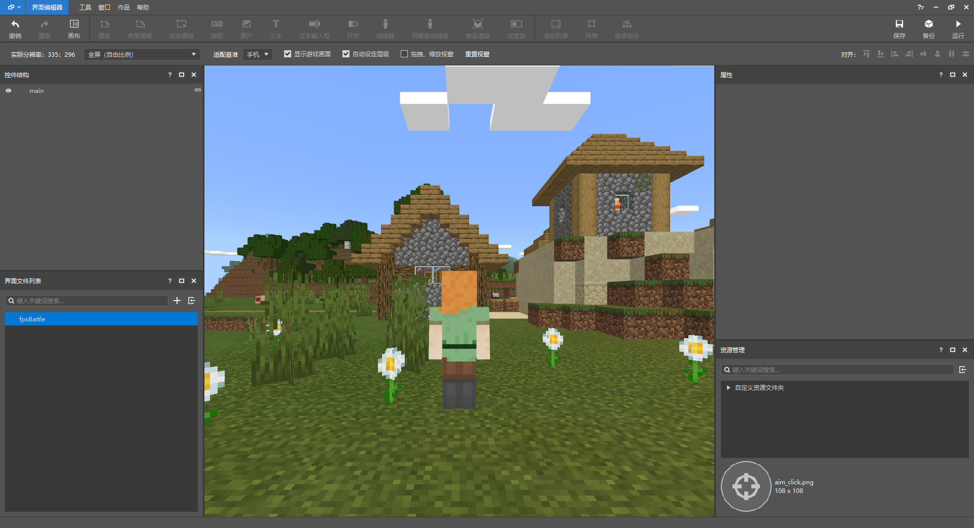Click the aim_click.png preview thumbnail

(746, 486)
